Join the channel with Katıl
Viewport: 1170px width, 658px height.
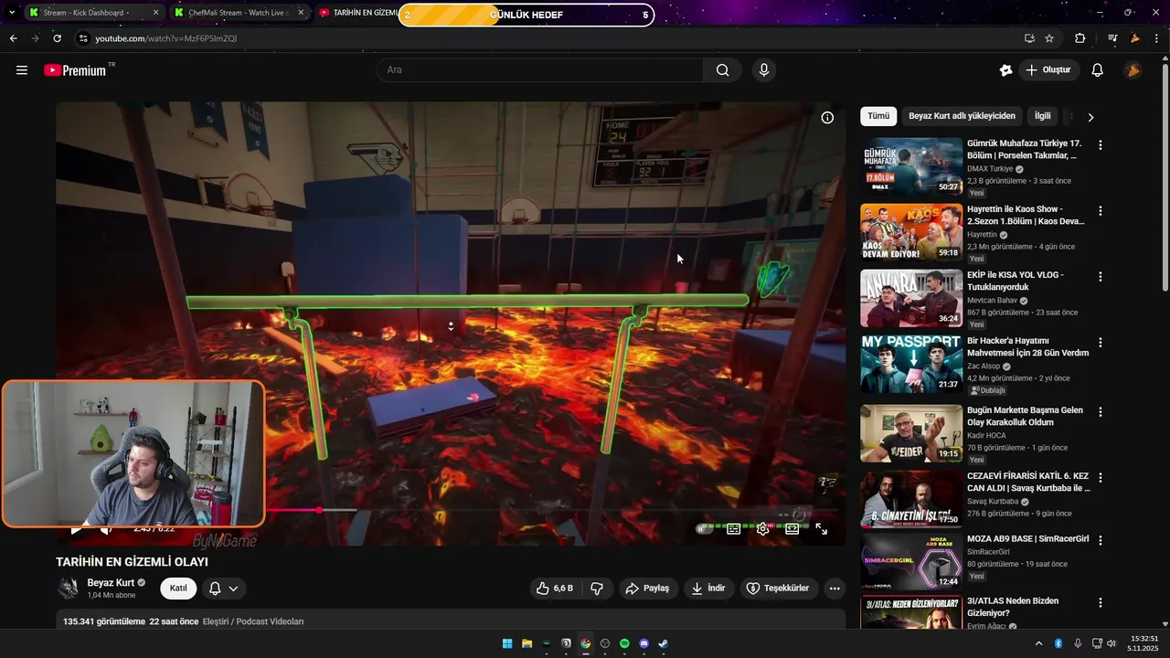(x=178, y=589)
